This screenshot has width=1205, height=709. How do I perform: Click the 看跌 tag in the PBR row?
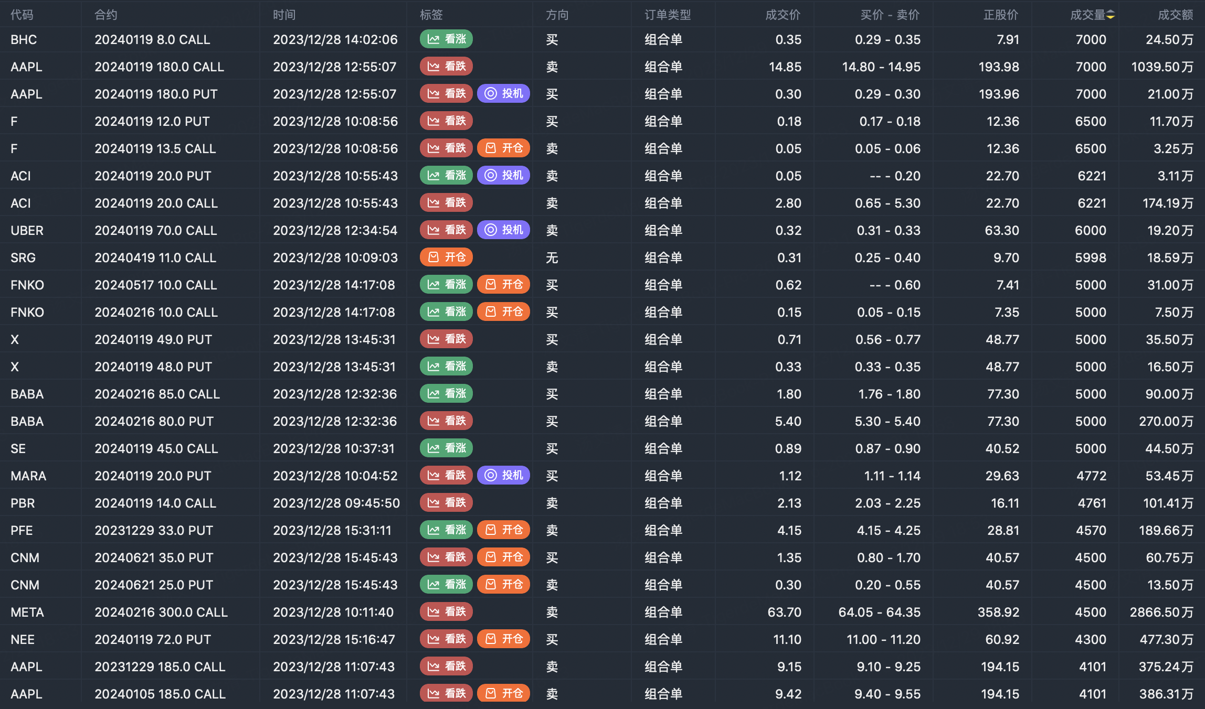point(446,503)
